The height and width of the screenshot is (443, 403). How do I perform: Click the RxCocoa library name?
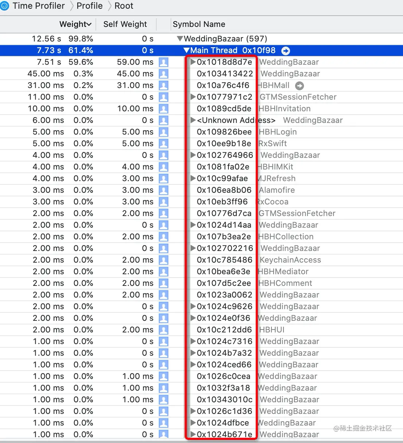tap(273, 202)
